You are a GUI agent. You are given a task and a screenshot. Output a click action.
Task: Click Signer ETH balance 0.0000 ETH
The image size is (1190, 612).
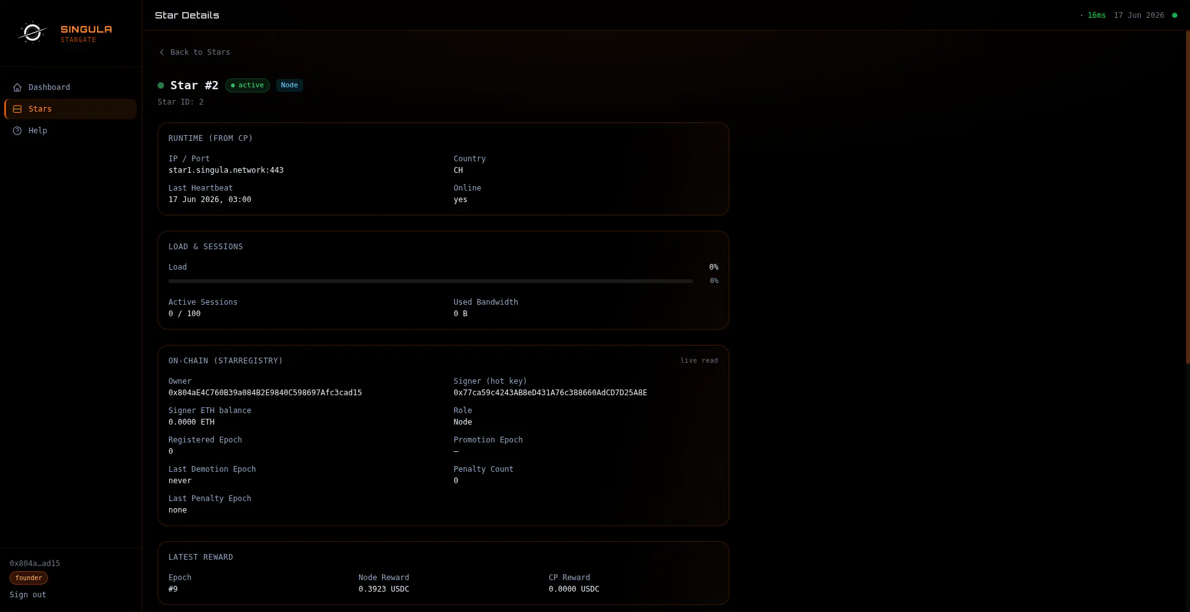[191, 422]
